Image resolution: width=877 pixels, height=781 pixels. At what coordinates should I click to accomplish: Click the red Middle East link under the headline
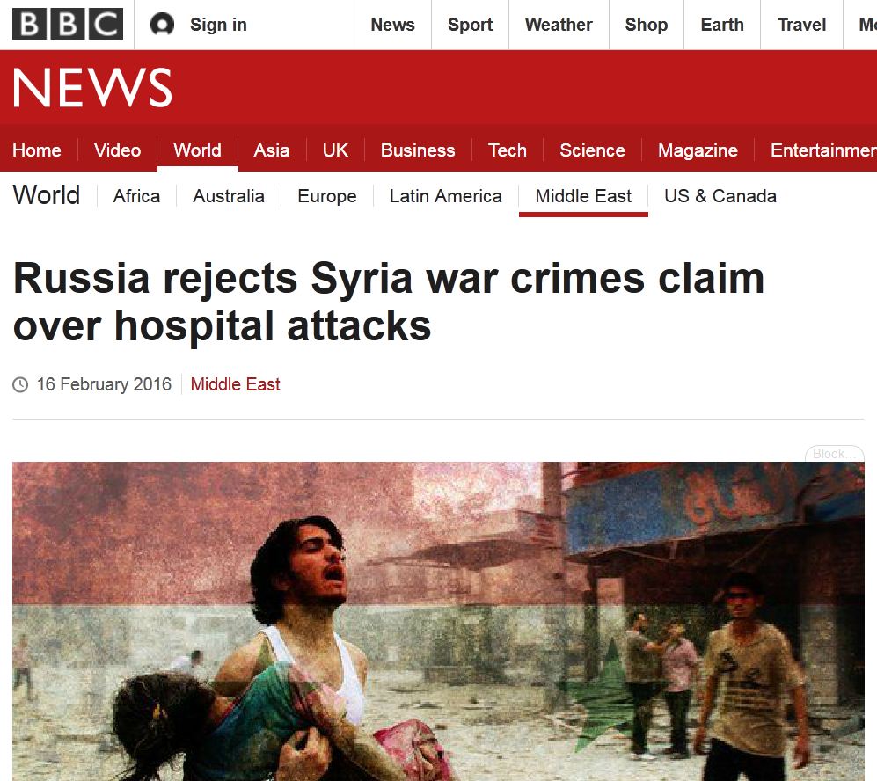coord(235,384)
